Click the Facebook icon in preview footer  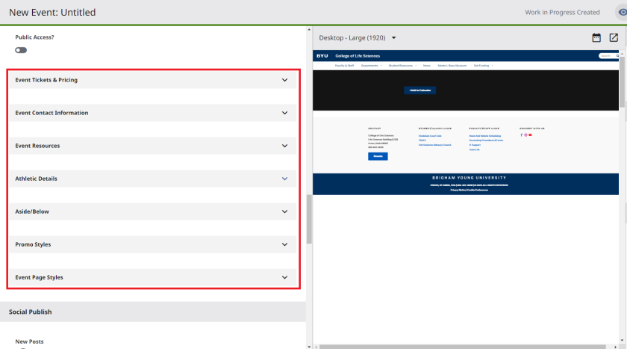[521, 135]
